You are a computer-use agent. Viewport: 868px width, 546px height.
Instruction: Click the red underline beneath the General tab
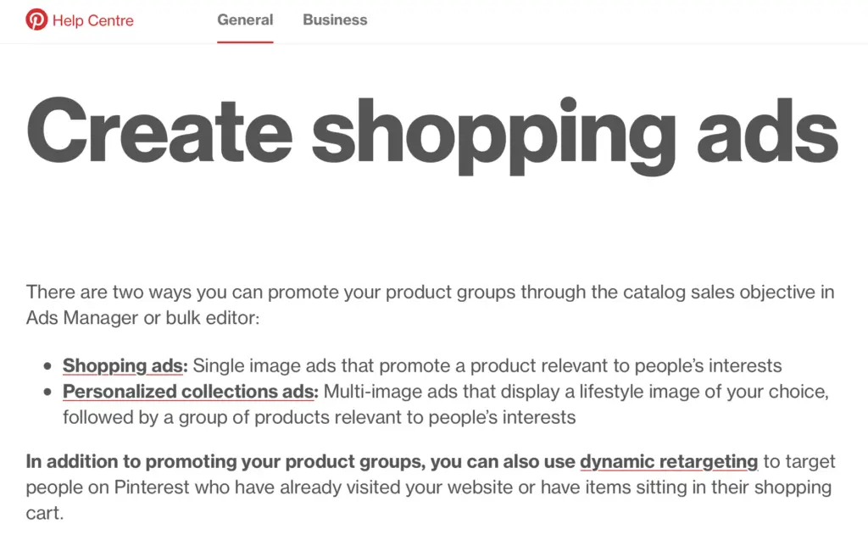[245, 42]
